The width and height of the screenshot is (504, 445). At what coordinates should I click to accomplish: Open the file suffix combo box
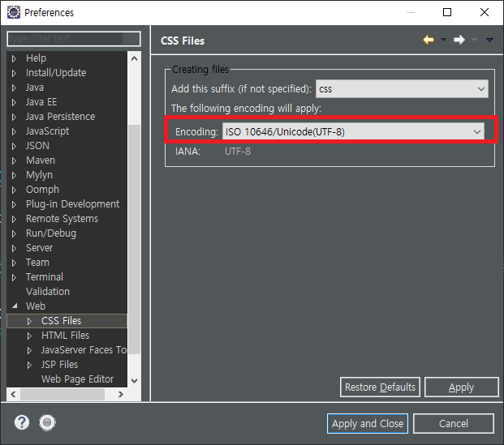(x=402, y=88)
